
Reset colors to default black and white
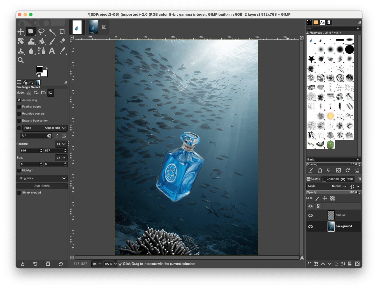[38, 75]
